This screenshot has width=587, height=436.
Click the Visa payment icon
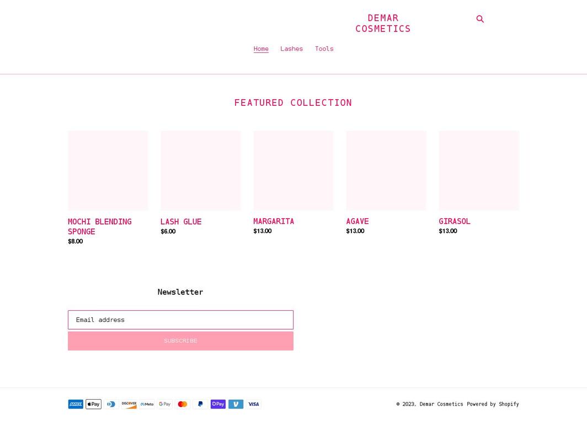pyautogui.click(x=253, y=404)
